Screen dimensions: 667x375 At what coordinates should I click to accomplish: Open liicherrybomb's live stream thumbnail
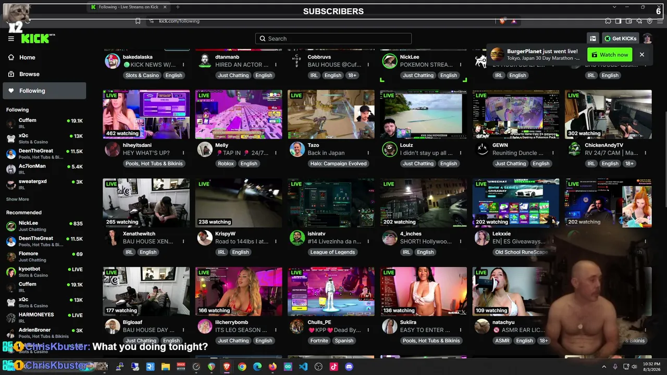point(239,292)
